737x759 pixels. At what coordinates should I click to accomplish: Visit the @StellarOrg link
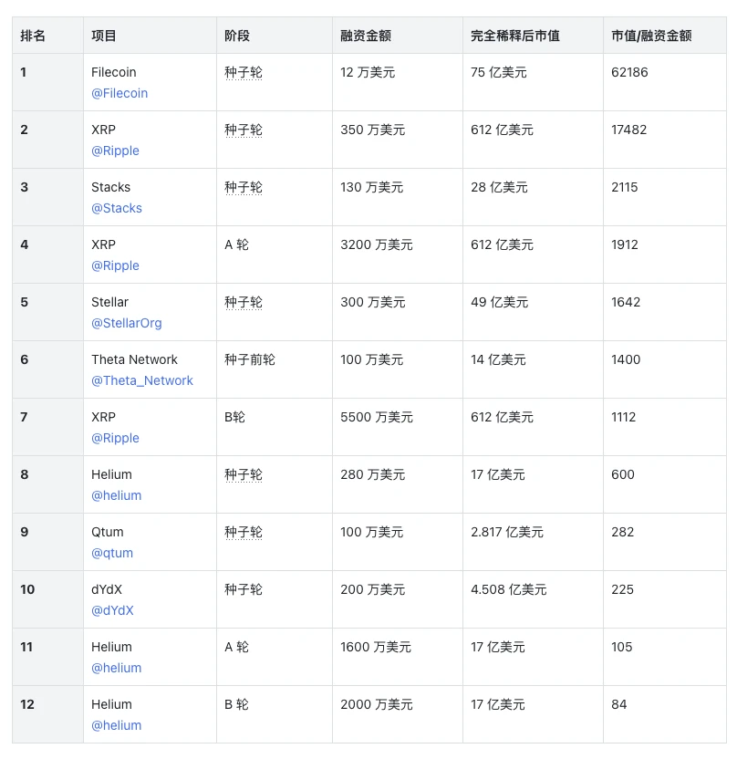127,323
